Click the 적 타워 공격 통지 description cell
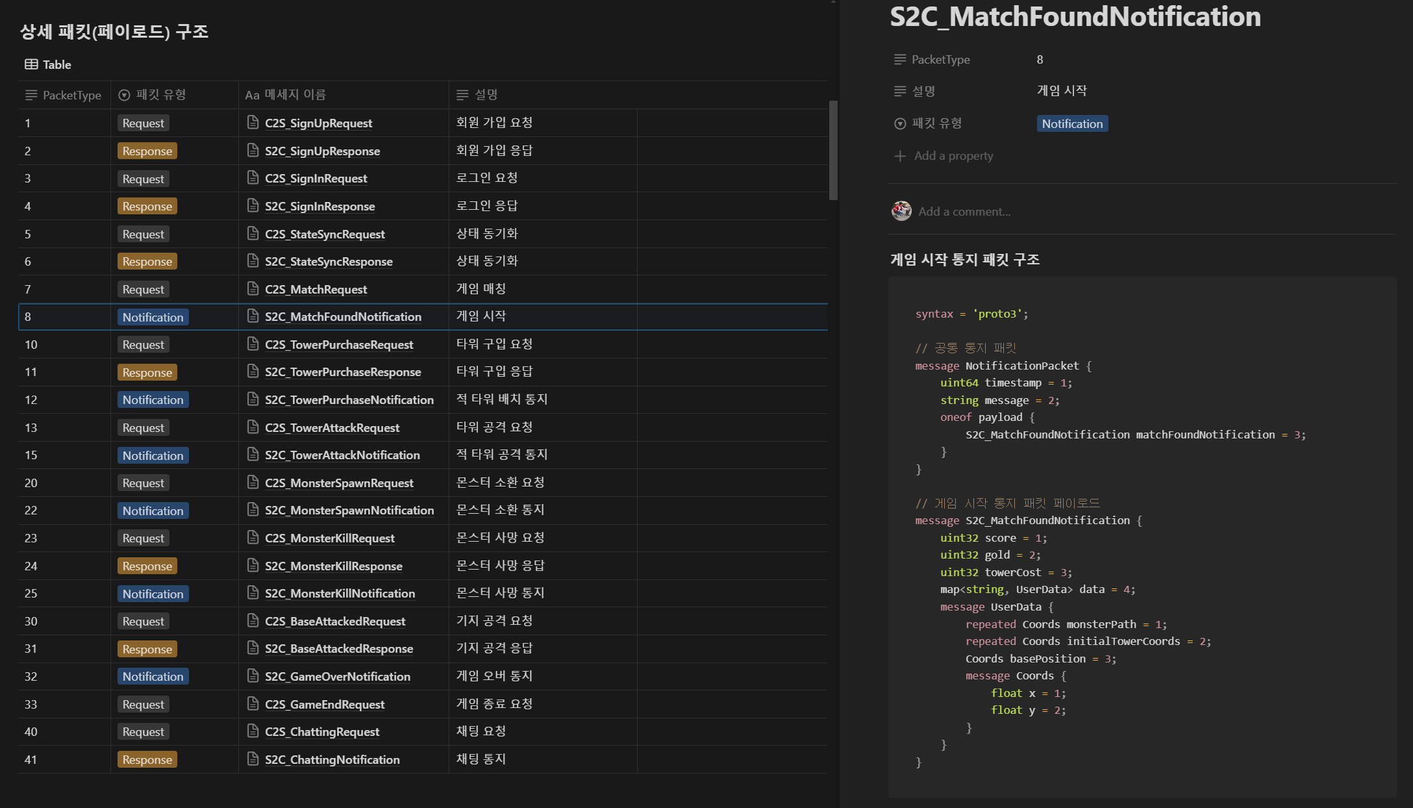 [x=543, y=454]
